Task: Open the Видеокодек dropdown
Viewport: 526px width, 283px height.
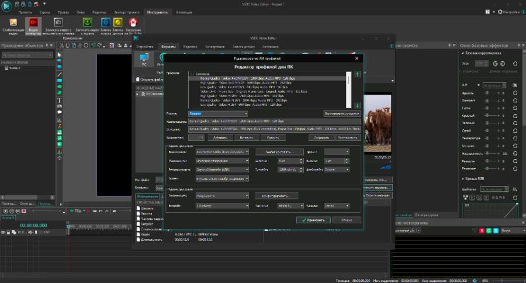Action: pos(222,152)
